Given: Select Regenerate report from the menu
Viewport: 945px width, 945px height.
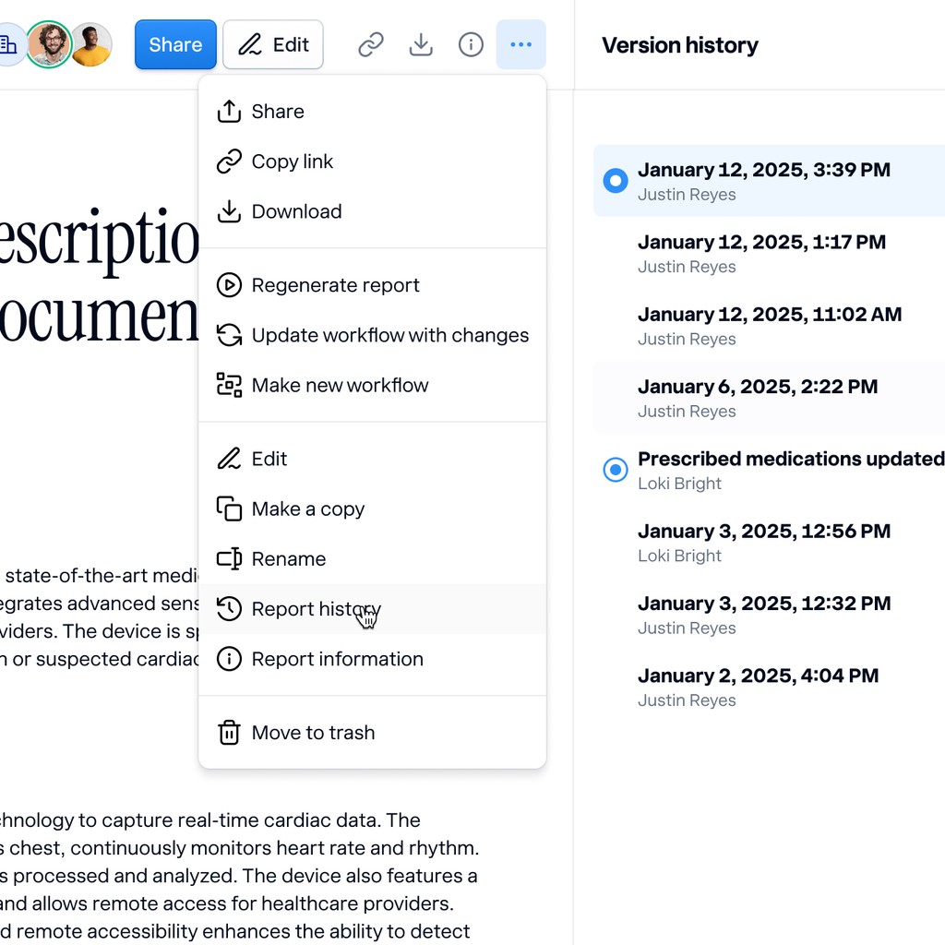Looking at the screenshot, I should [336, 285].
